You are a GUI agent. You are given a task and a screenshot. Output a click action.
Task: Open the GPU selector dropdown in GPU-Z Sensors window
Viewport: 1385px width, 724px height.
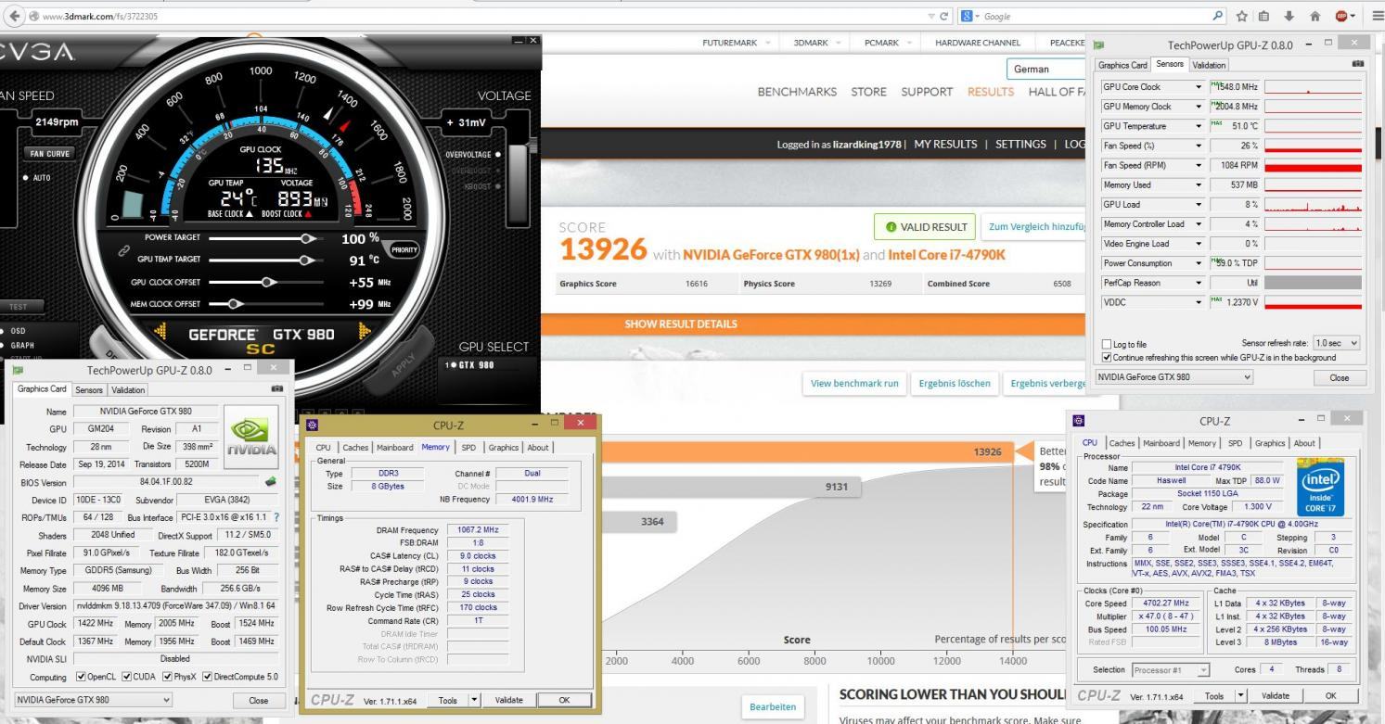[1174, 377]
